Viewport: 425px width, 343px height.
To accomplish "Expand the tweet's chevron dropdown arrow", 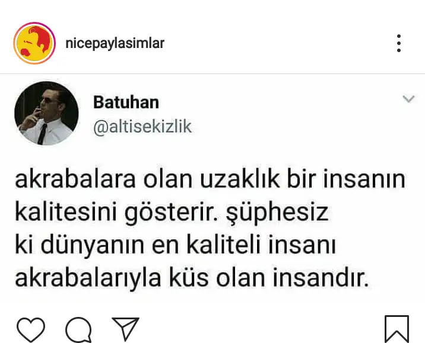I will pyautogui.click(x=408, y=99).
